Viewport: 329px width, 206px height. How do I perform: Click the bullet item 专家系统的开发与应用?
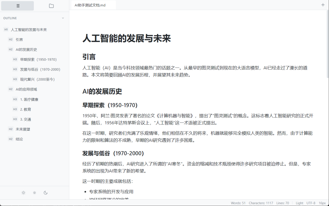point(111,192)
